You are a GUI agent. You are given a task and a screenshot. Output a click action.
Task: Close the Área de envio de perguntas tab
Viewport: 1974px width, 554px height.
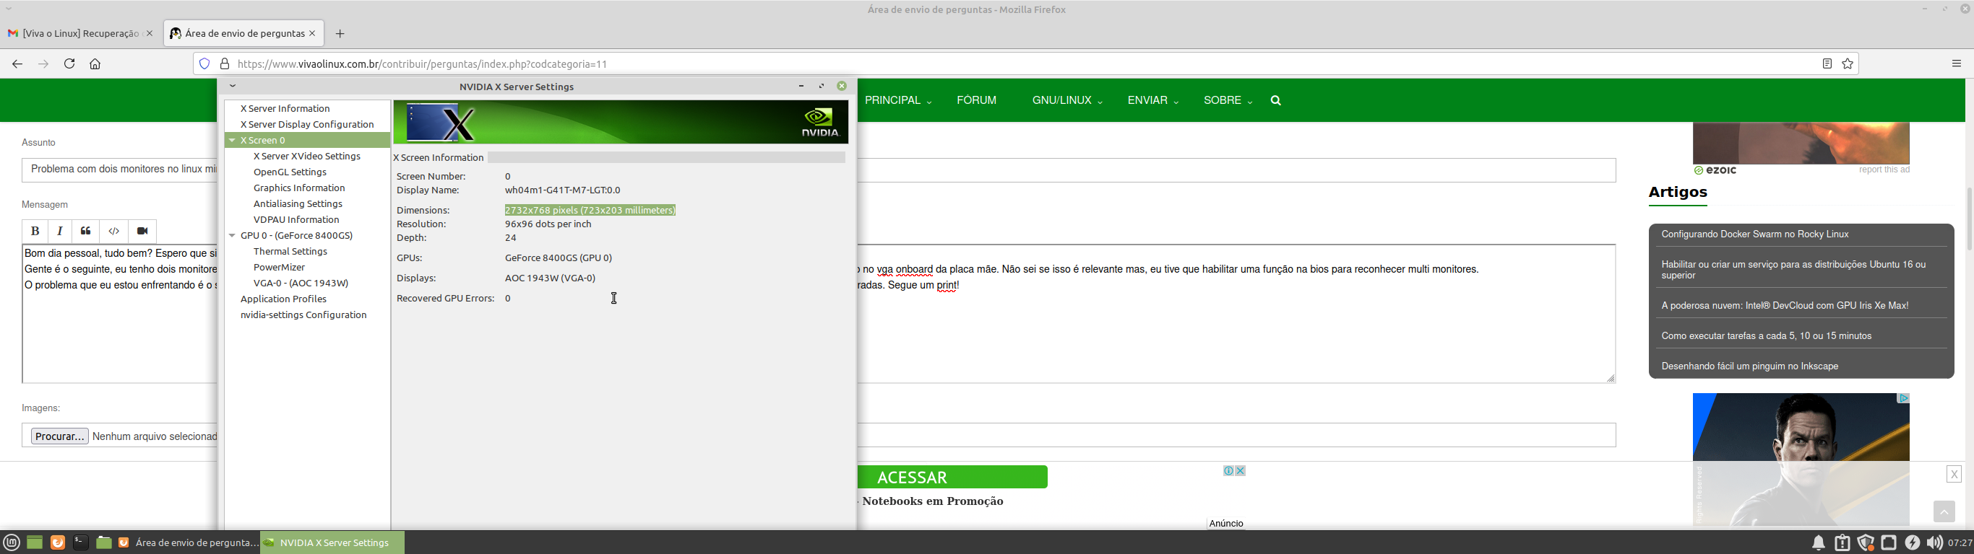(x=312, y=34)
